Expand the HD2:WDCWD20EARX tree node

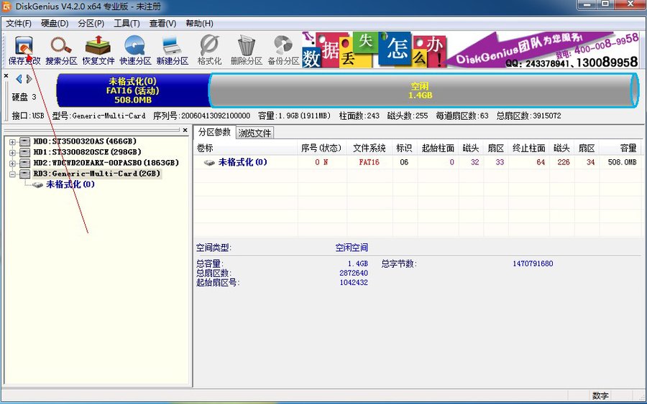(x=12, y=163)
